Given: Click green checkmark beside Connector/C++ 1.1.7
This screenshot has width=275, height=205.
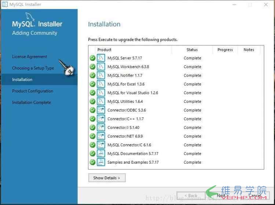Looking at the screenshot, I should coord(92,119).
